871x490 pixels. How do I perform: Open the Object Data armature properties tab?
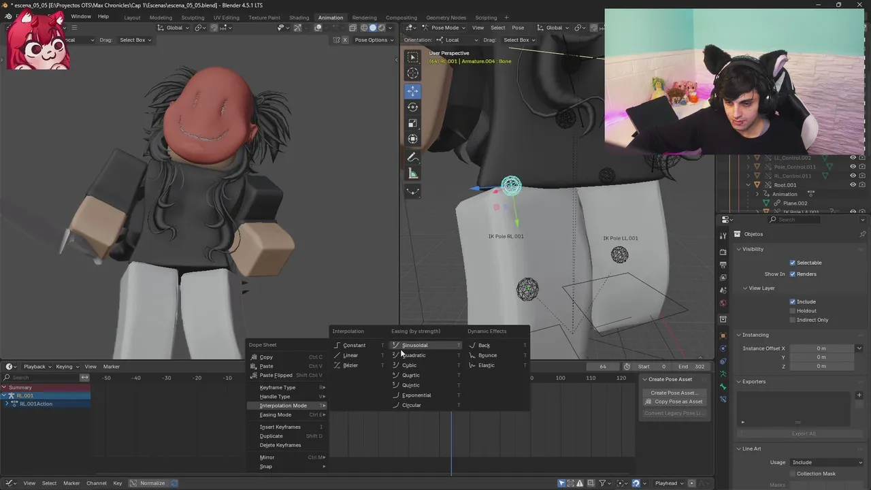[723, 374]
